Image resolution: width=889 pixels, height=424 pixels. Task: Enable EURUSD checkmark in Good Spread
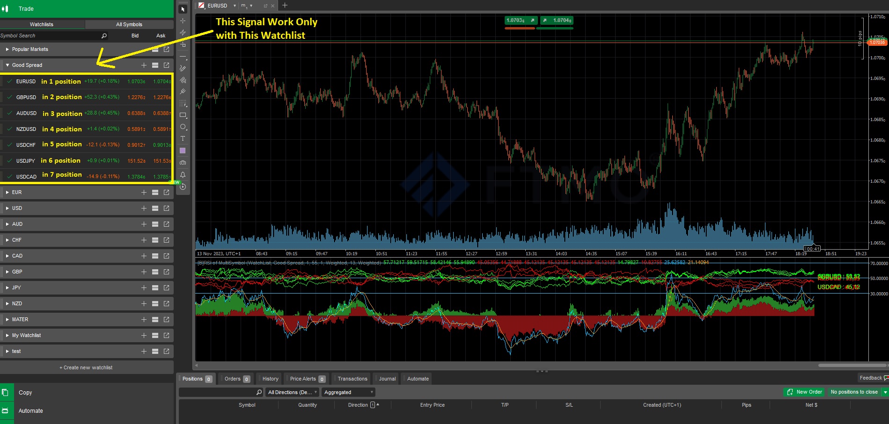pos(9,81)
